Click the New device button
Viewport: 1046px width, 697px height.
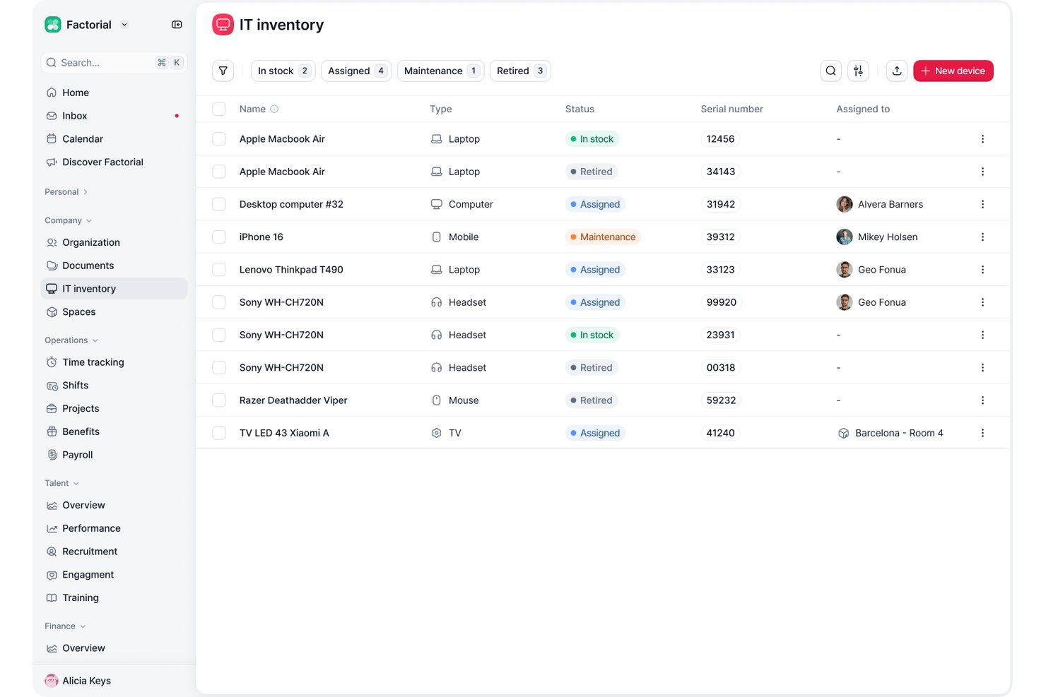tap(953, 71)
